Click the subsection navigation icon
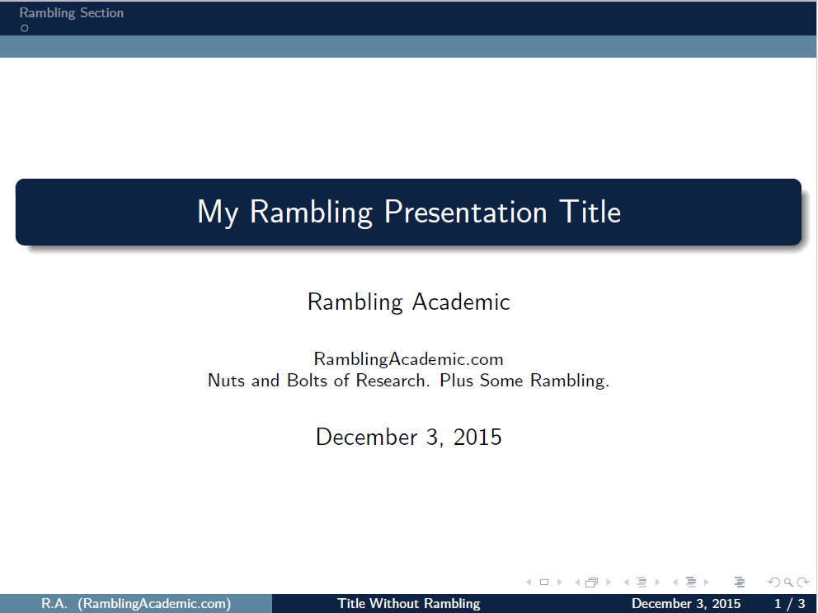The width and height of the screenshot is (818, 613). tap(642, 582)
